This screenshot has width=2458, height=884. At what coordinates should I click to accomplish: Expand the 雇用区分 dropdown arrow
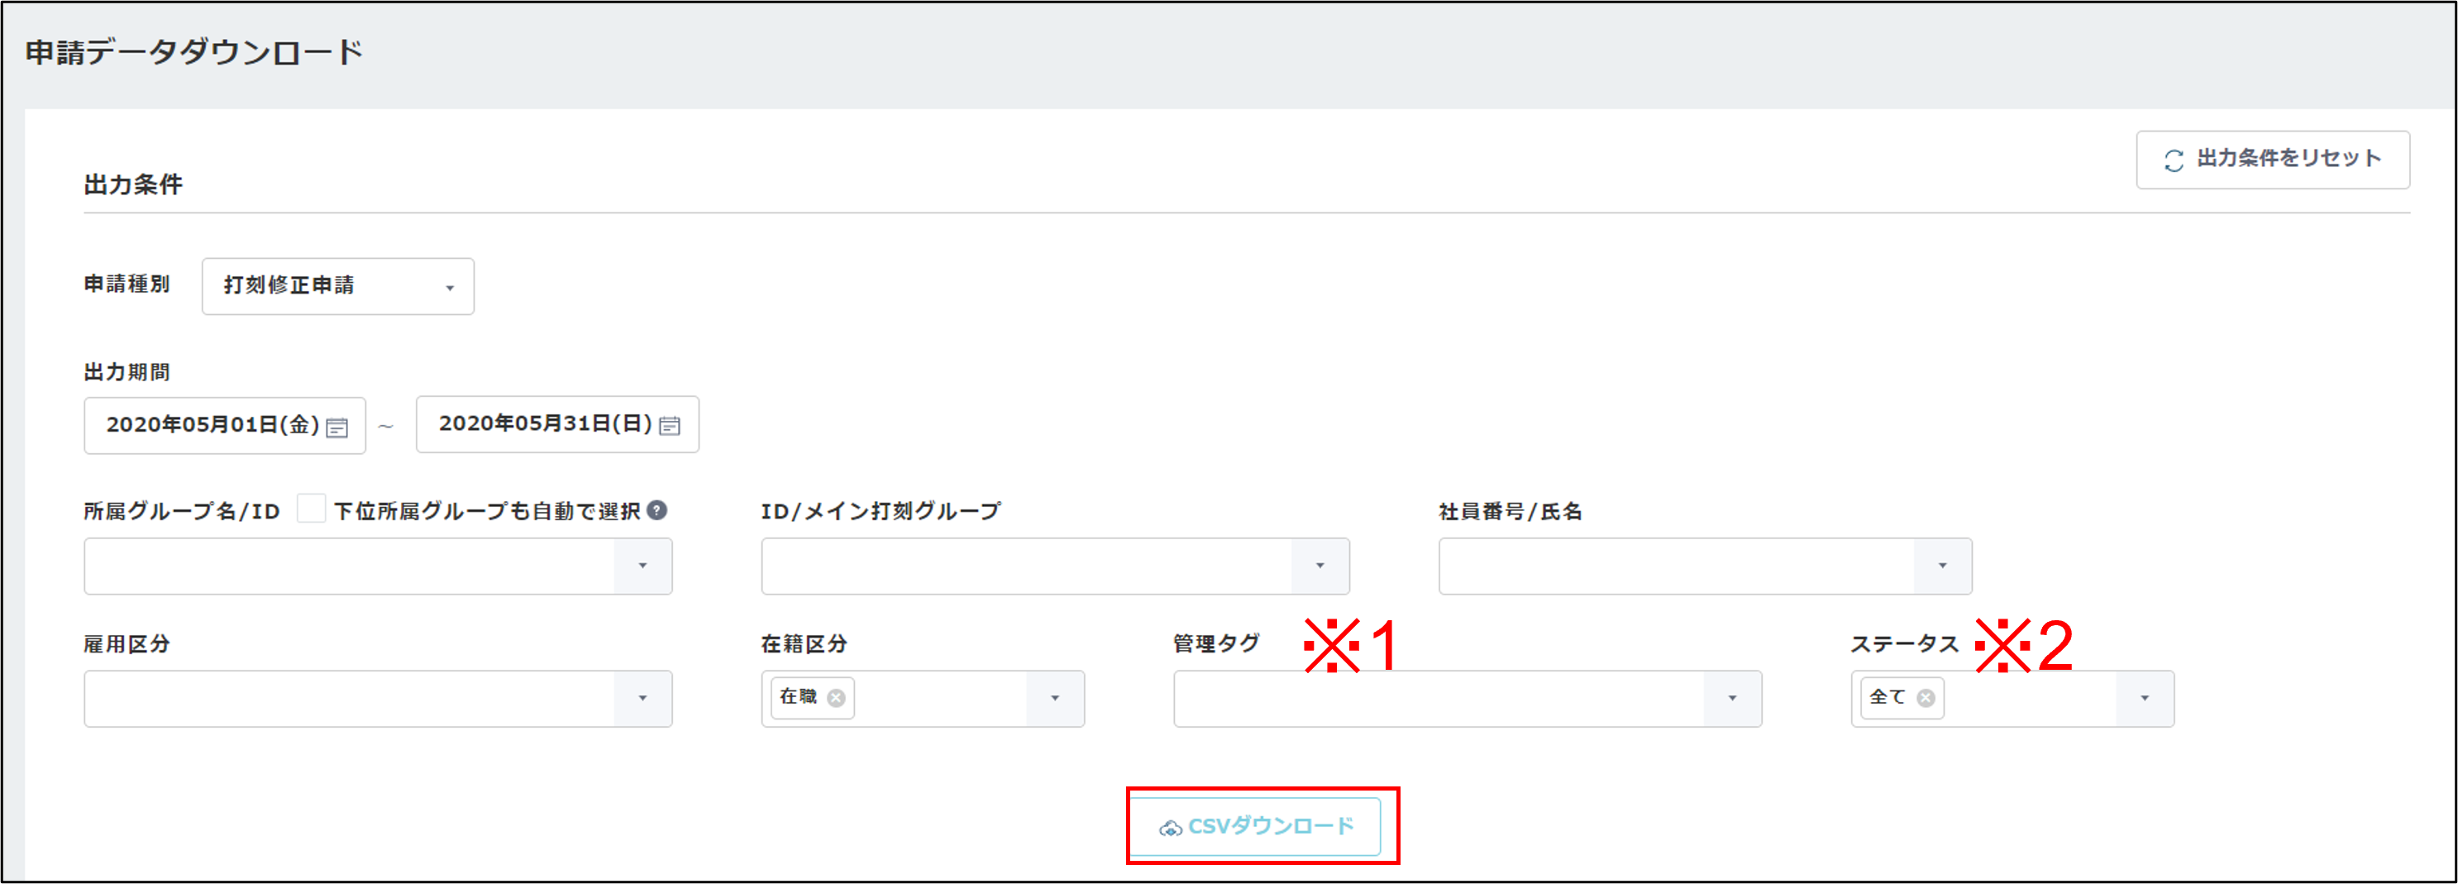tap(642, 699)
